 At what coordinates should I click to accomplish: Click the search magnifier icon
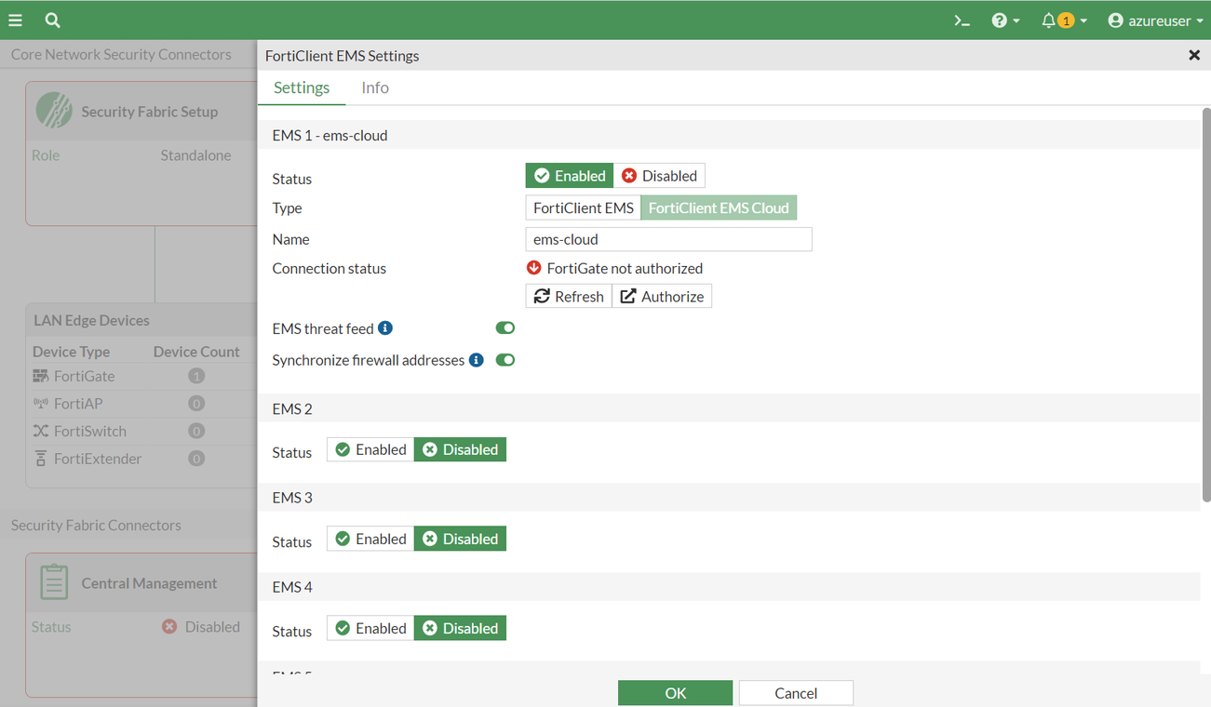52,20
